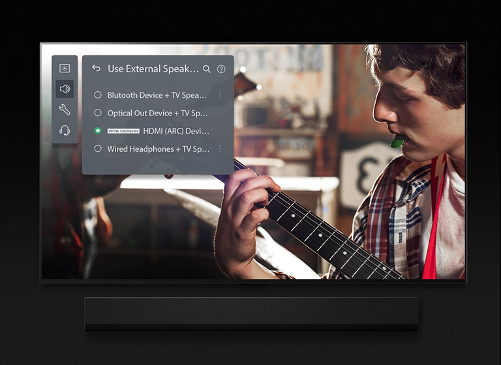The height and width of the screenshot is (365, 501).
Task: Open the Picture settings icon in sidebar
Action: [x=65, y=68]
